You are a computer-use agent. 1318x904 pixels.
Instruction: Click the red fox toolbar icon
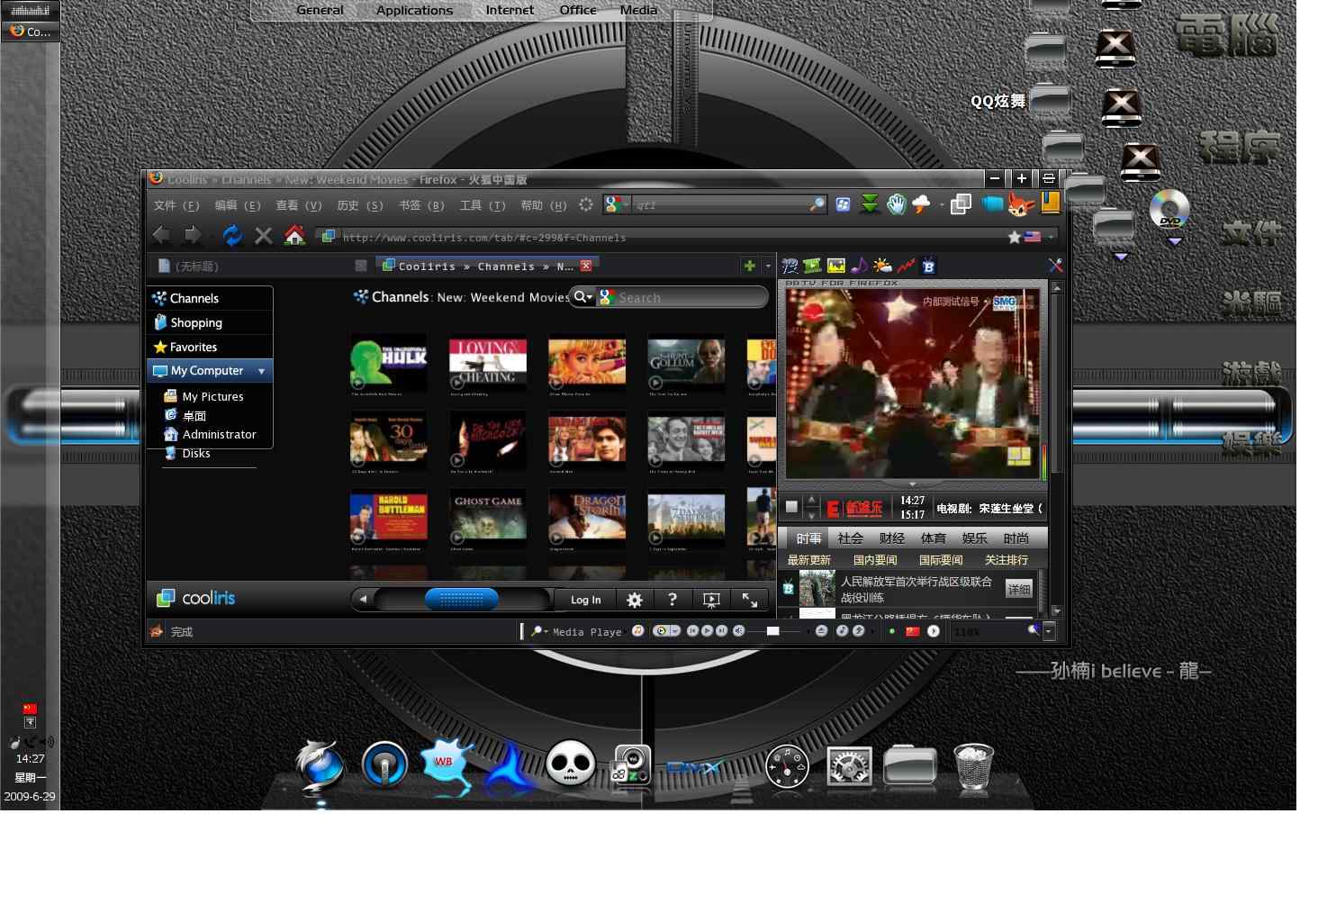1020,204
